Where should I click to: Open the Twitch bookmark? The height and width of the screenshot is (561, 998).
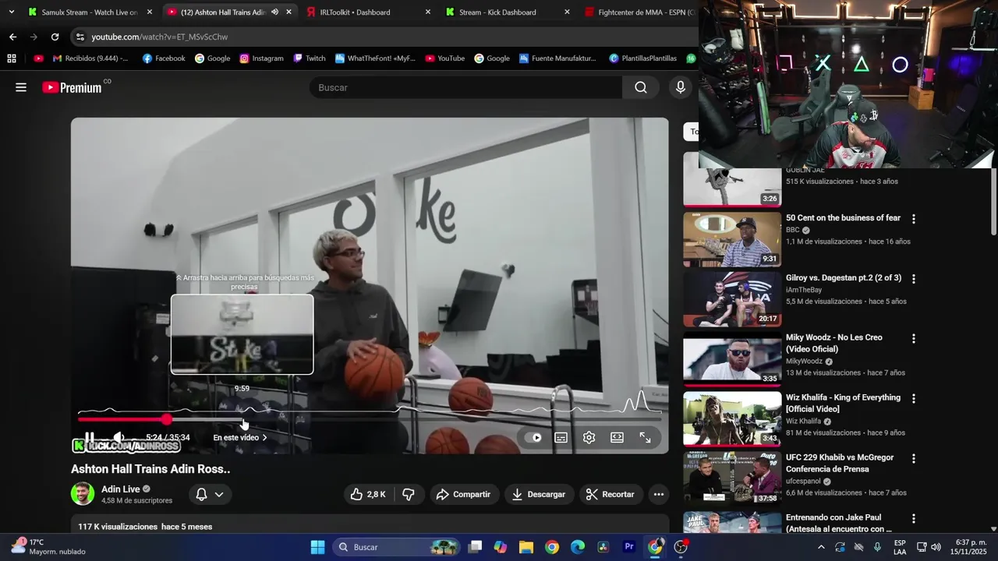[x=310, y=58]
